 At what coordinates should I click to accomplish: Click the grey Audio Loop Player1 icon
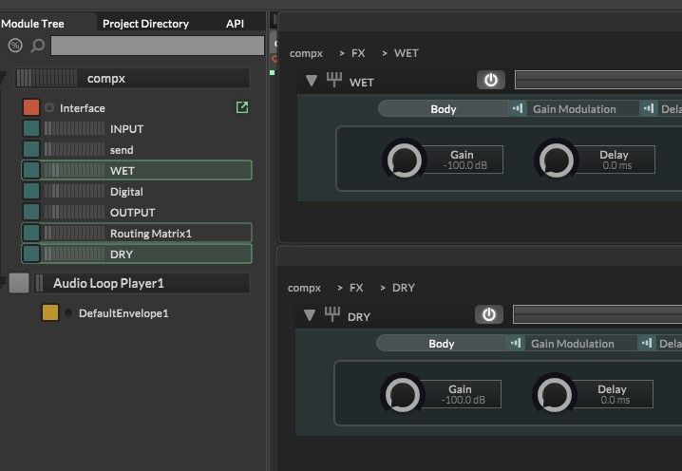tap(19, 283)
